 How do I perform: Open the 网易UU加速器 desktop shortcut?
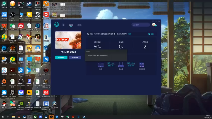tap(38, 28)
